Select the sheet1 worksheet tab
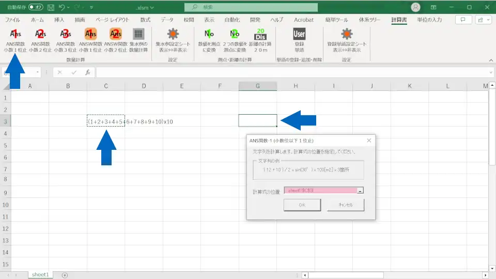 (40, 274)
